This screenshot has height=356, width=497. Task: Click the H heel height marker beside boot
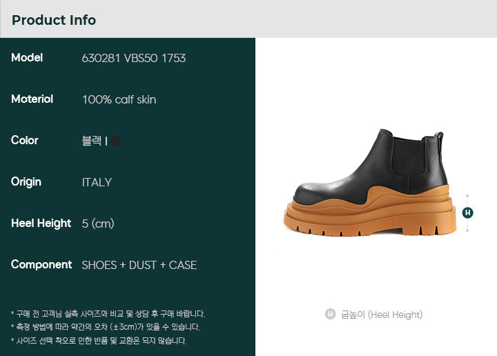click(467, 212)
